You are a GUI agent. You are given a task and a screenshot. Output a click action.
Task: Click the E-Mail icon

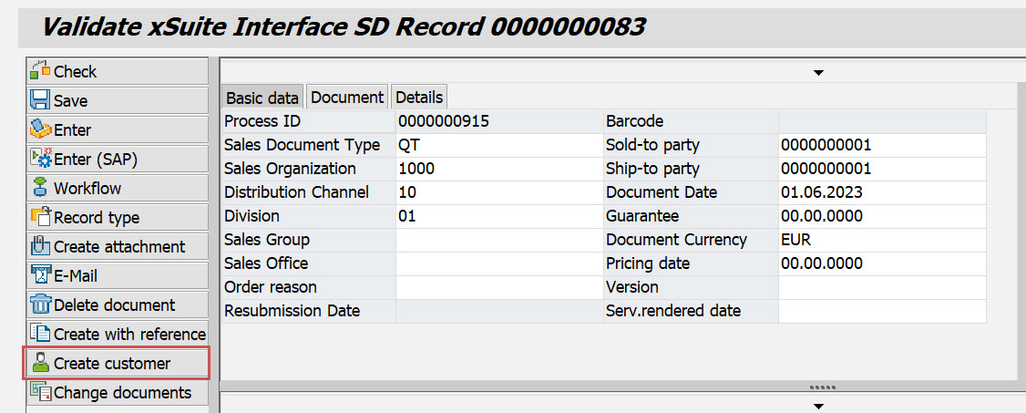pyautogui.click(x=41, y=275)
